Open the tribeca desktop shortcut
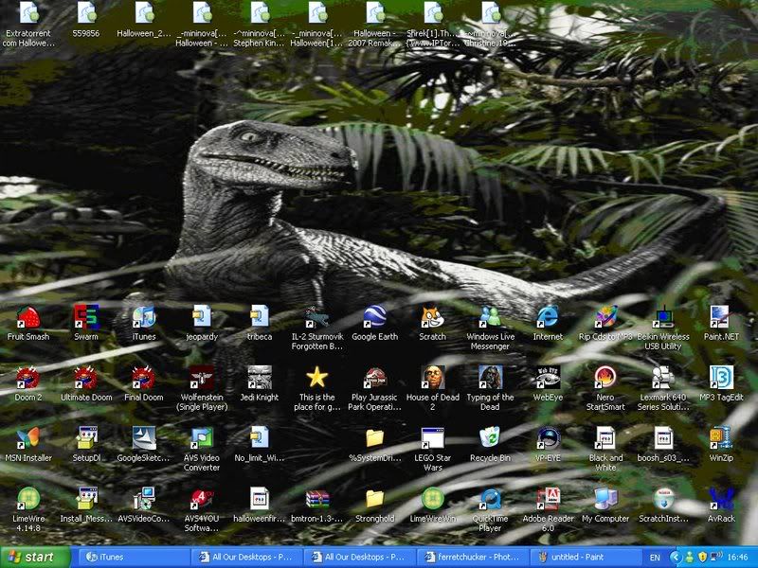 259,317
